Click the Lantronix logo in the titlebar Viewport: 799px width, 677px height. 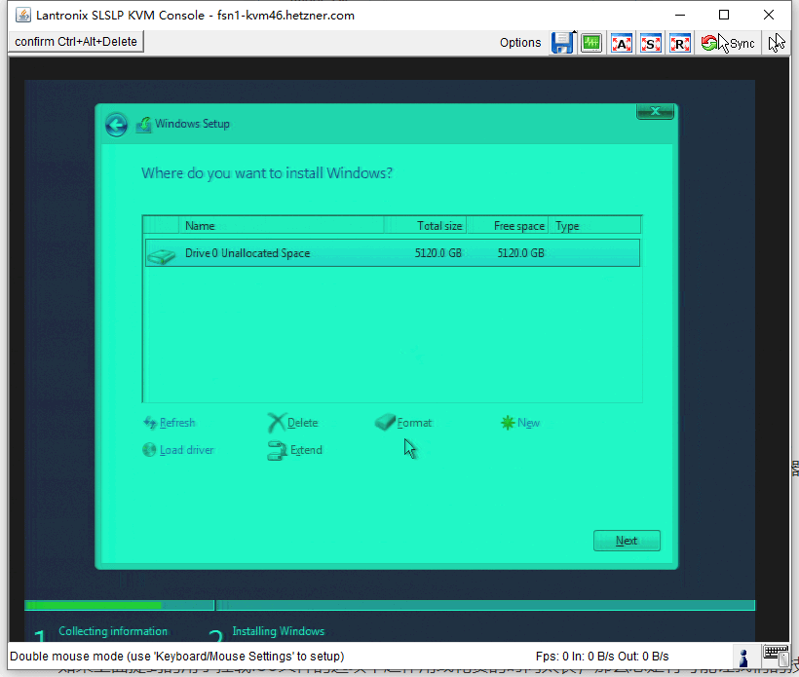click(21, 14)
